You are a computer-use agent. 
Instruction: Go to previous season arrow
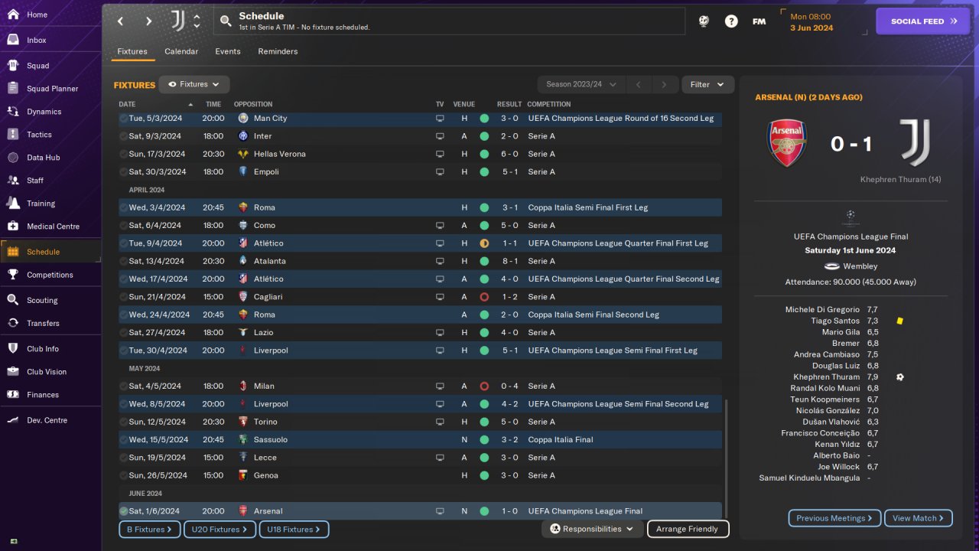click(638, 84)
